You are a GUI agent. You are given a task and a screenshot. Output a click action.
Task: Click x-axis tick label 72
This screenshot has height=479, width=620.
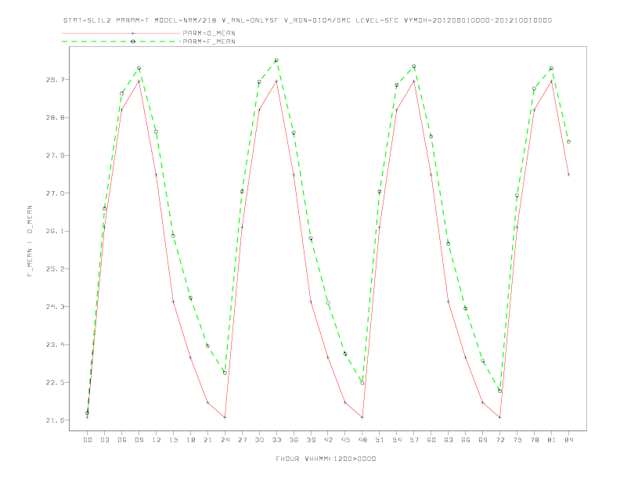pyautogui.click(x=499, y=440)
